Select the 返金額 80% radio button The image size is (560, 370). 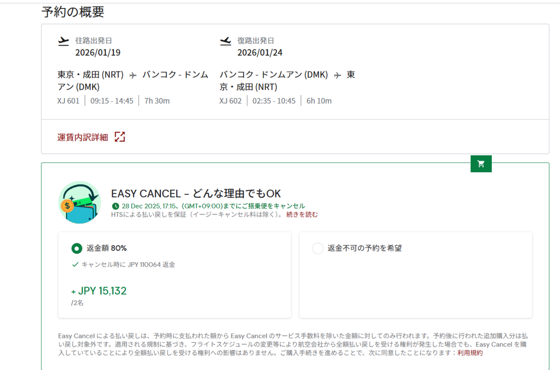tap(77, 248)
